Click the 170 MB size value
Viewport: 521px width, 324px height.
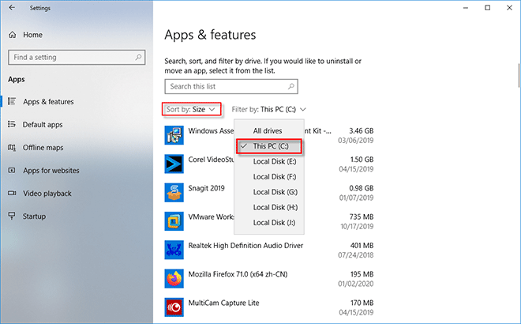click(362, 303)
